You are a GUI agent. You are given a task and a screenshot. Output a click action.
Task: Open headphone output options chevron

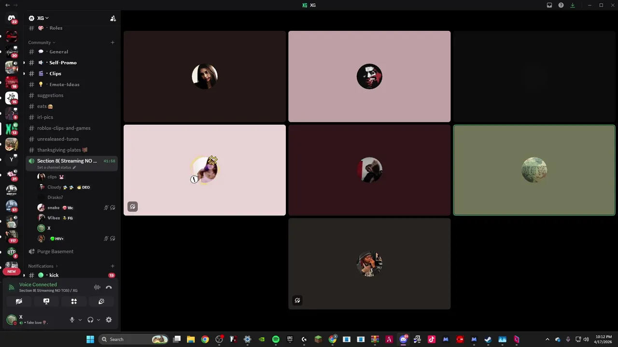[x=98, y=320]
